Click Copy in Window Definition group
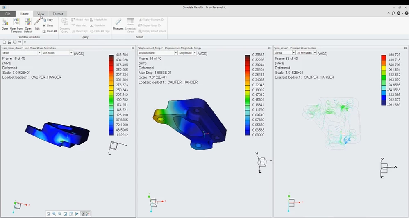Image resolution: width=409 pixels, height=218 pixels. pyautogui.click(x=48, y=20)
